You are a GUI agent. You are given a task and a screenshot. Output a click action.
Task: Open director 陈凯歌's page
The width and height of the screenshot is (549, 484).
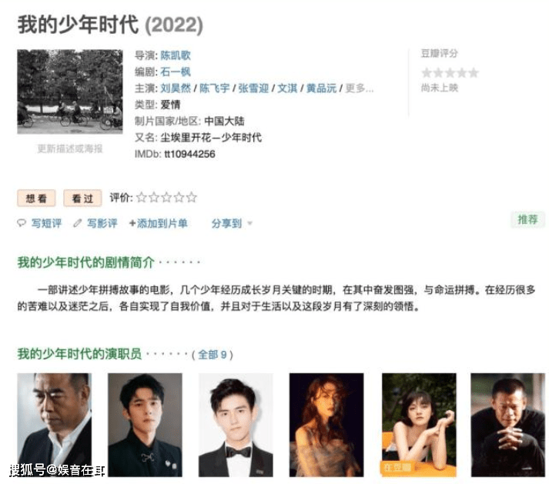tap(176, 55)
